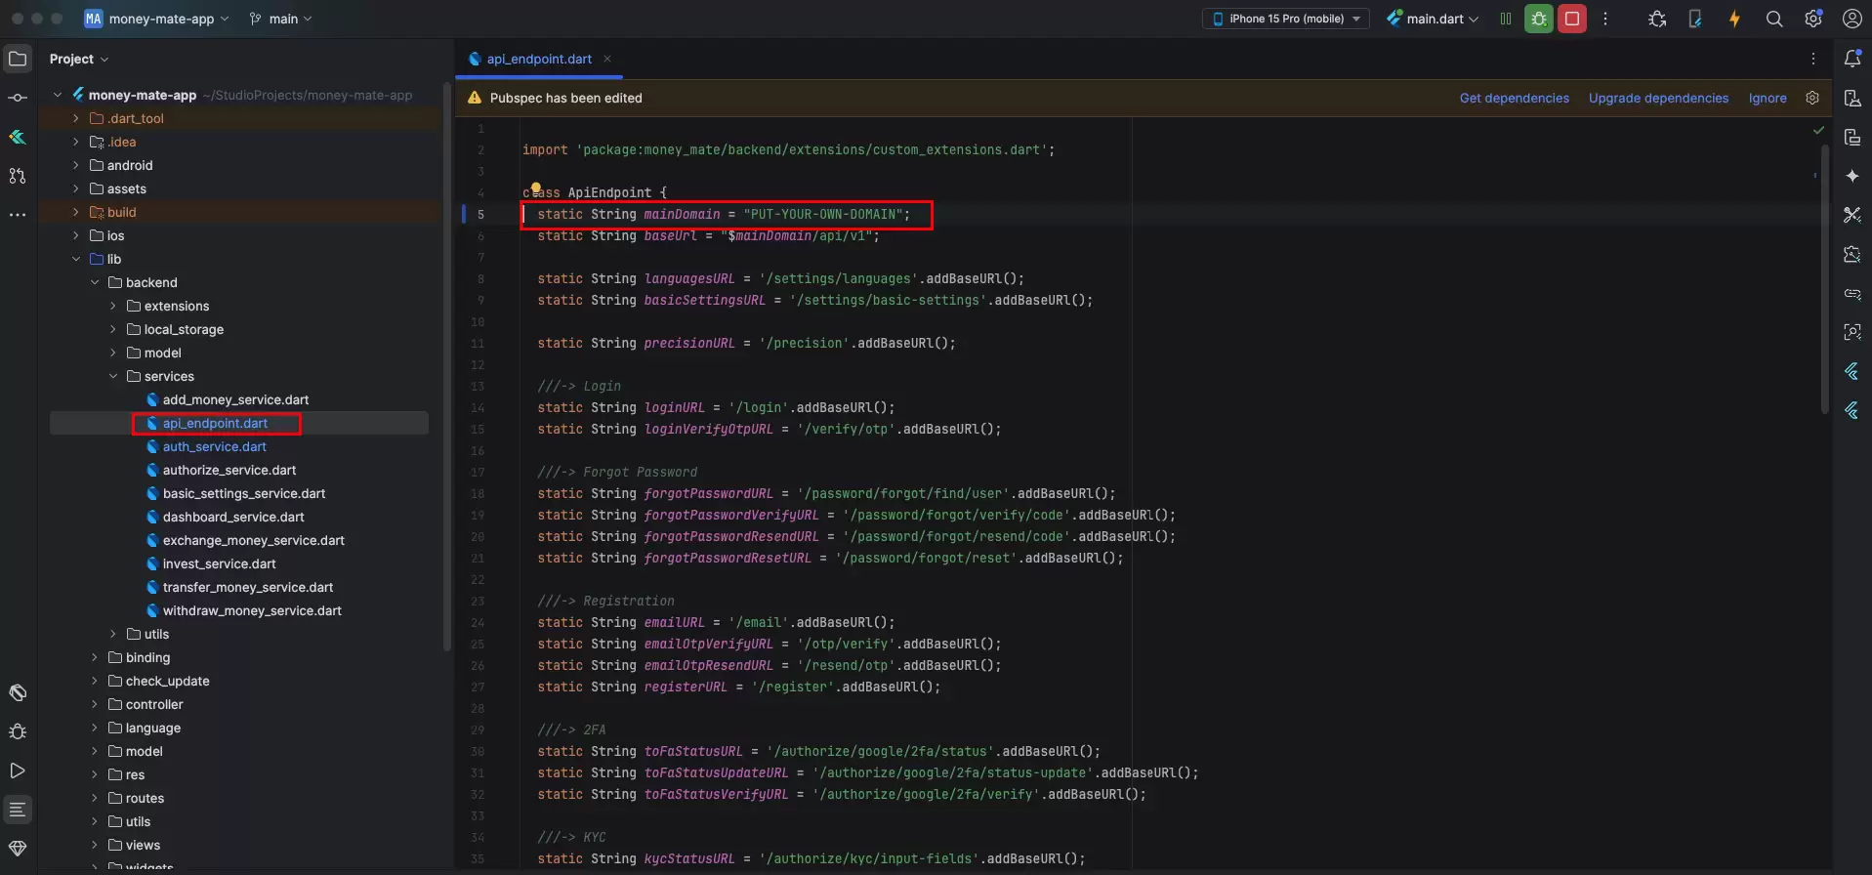The width and height of the screenshot is (1872, 875).
Task: Click the red Stop button in toolbar
Action: point(1572,19)
